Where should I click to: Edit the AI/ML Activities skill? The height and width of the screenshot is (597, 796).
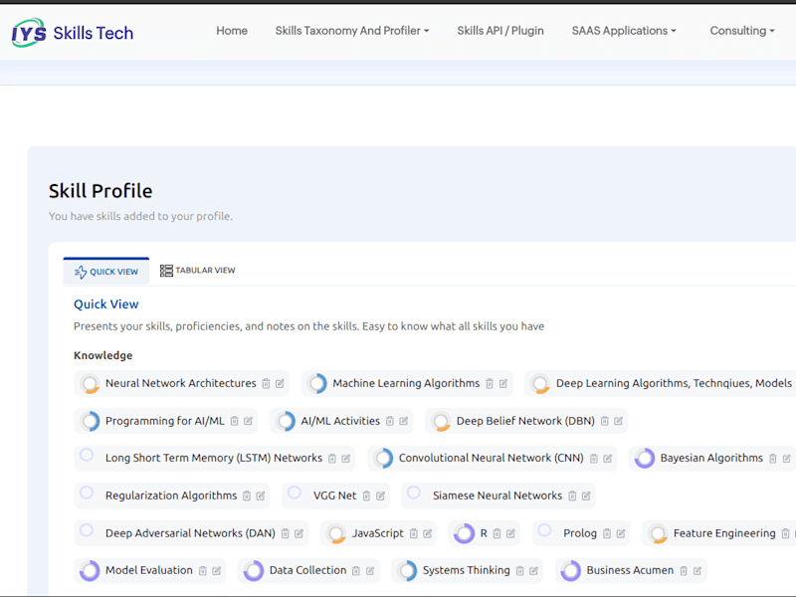[404, 421]
